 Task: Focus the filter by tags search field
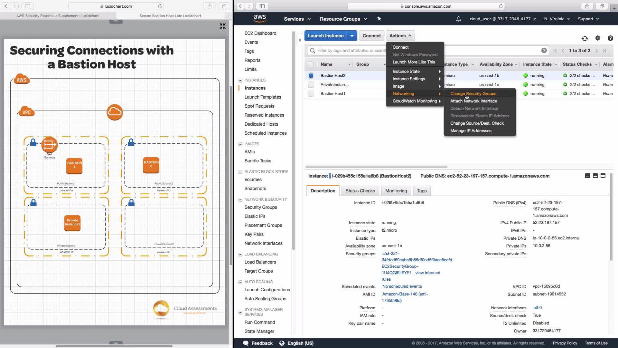(x=348, y=51)
